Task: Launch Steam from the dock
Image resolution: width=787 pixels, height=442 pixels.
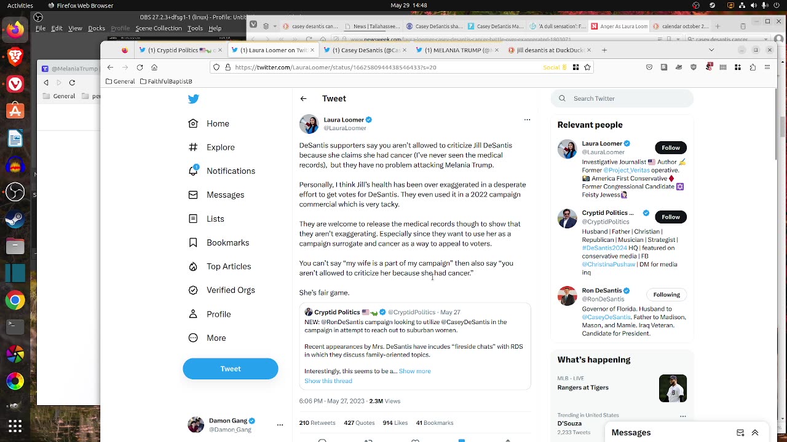Action: 15,219
